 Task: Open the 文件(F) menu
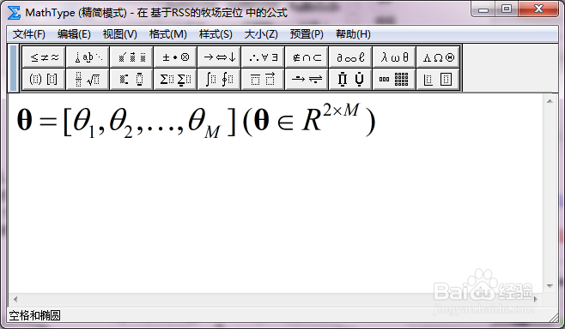click(29, 34)
